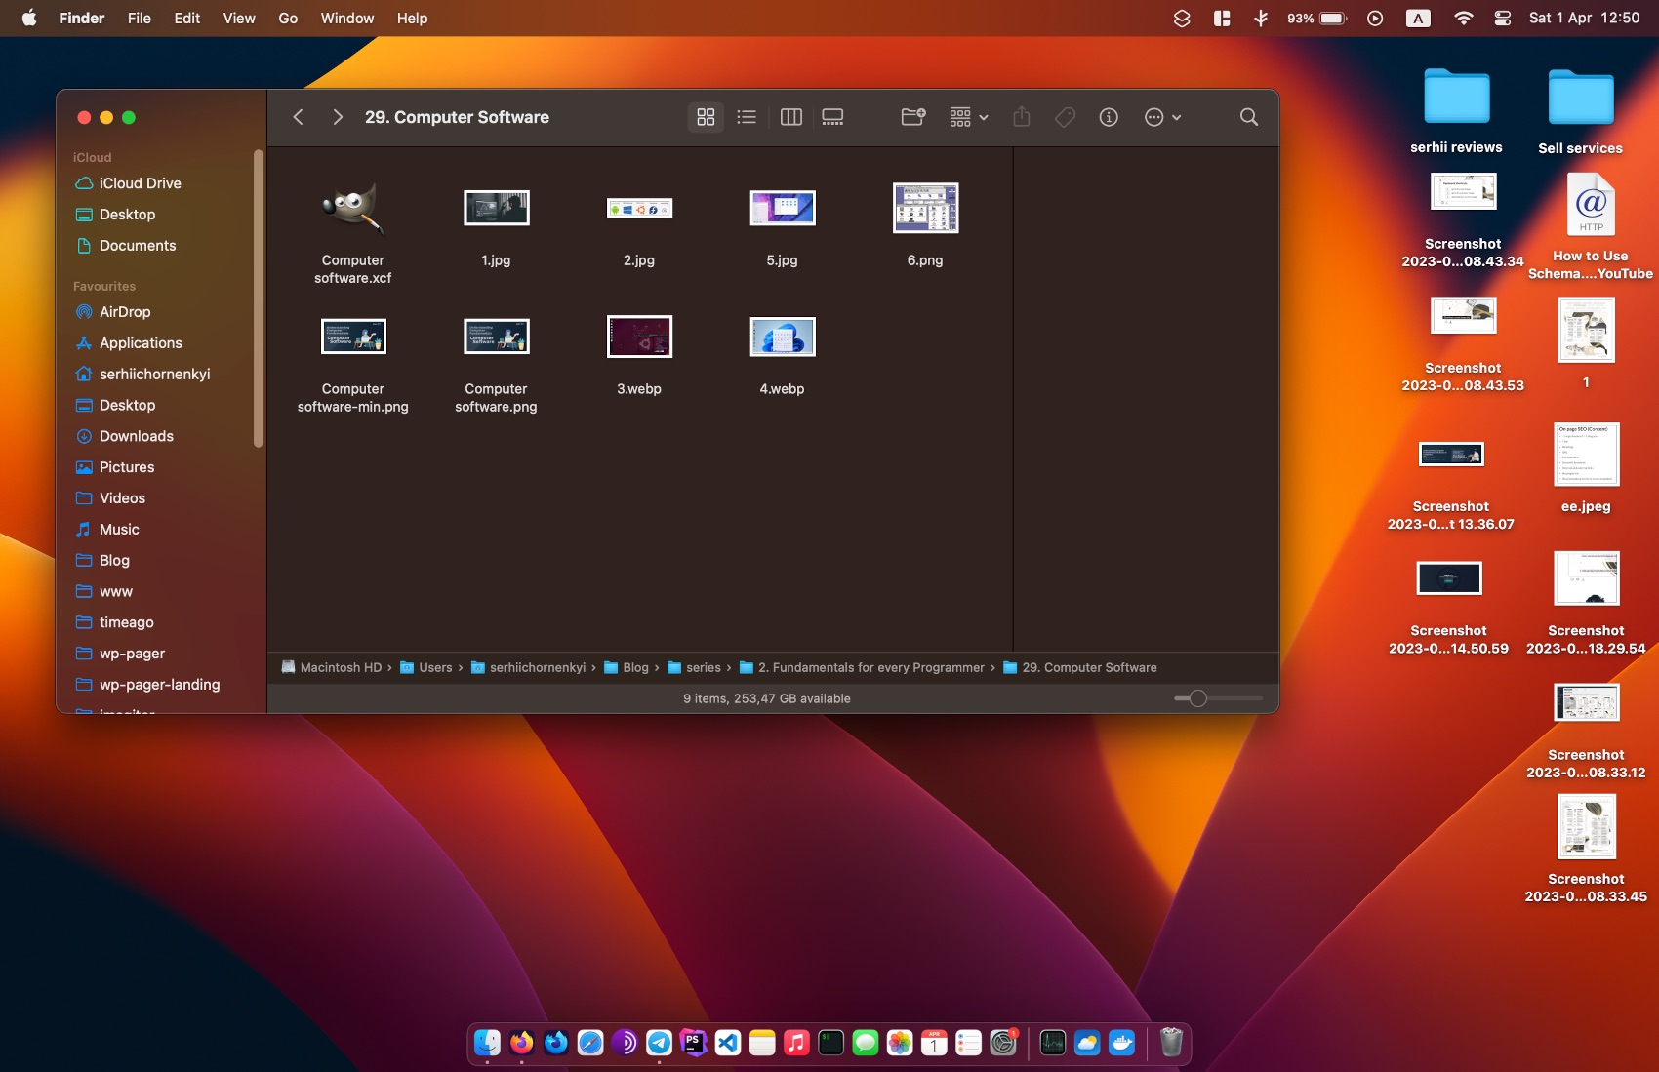Switch to gallery view in Finder toolbar

[832, 117]
